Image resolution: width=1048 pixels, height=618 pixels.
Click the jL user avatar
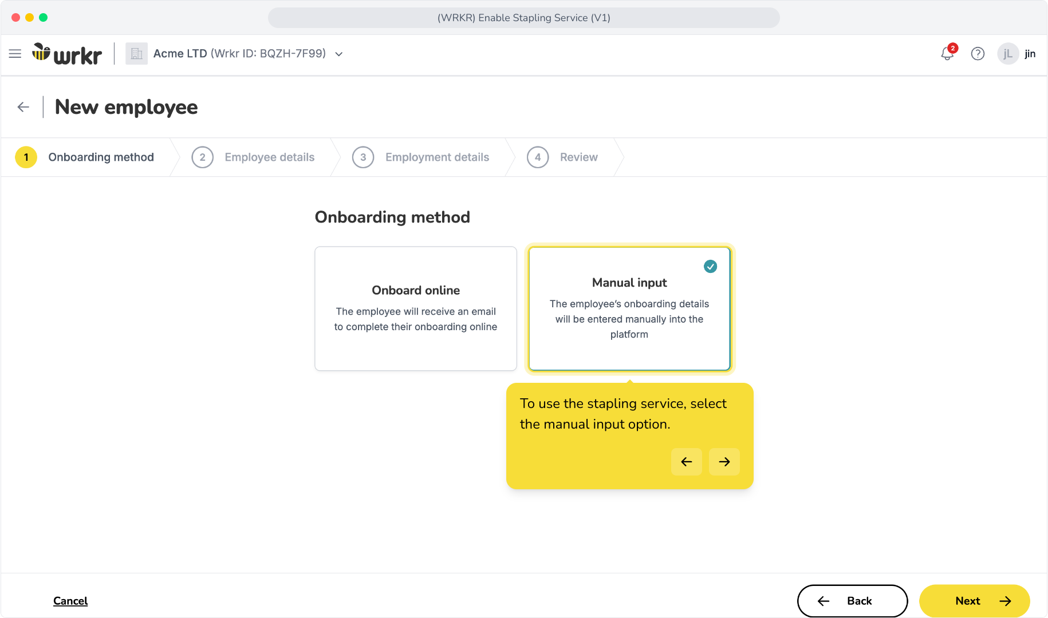pos(1008,54)
